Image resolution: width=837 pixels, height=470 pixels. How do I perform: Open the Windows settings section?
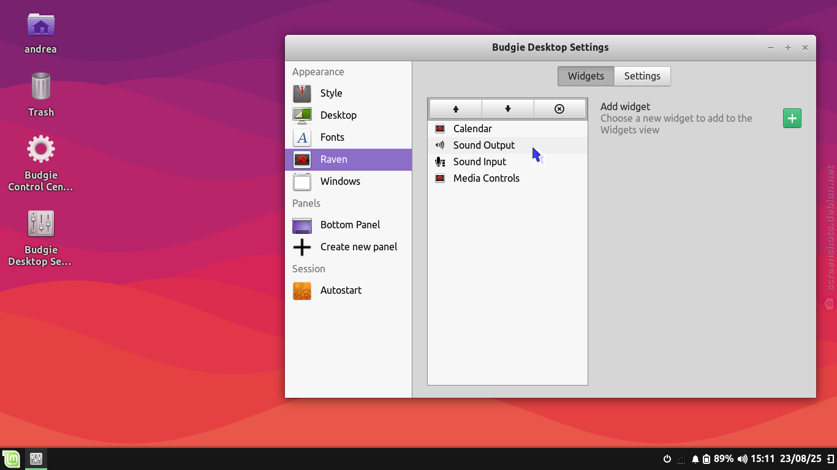(348, 181)
